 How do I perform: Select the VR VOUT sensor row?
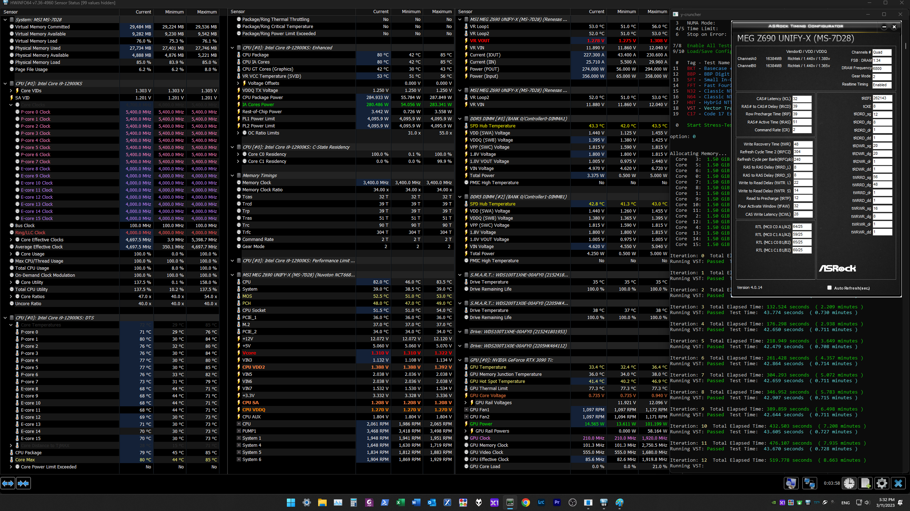pyautogui.click(x=562, y=41)
